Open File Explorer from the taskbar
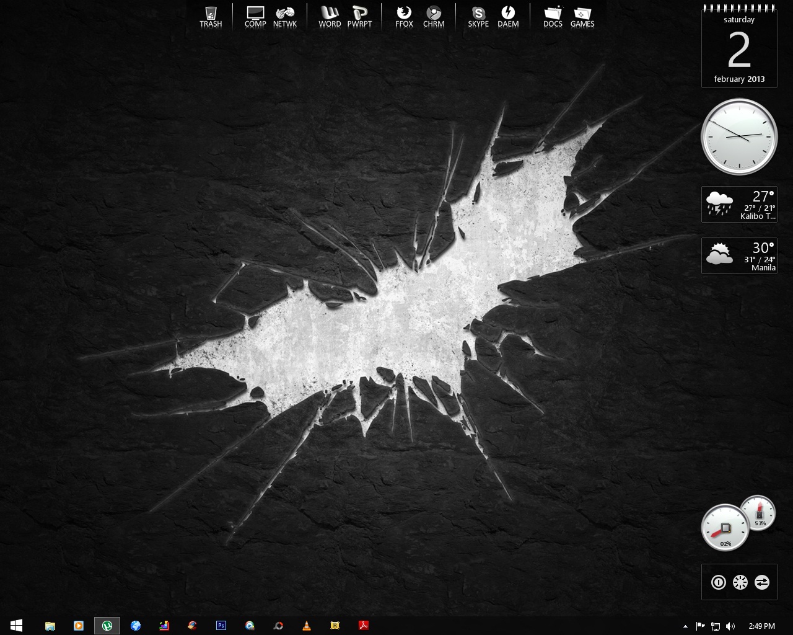 pyautogui.click(x=50, y=626)
